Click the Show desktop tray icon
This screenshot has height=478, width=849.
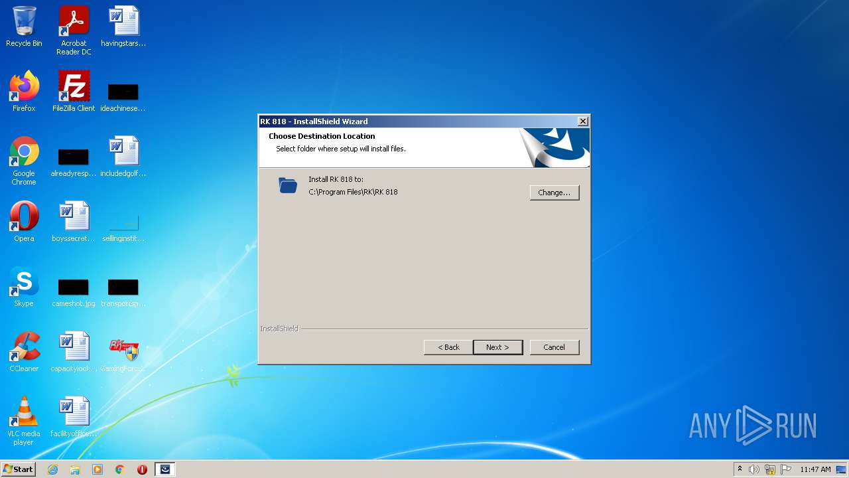(842, 469)
